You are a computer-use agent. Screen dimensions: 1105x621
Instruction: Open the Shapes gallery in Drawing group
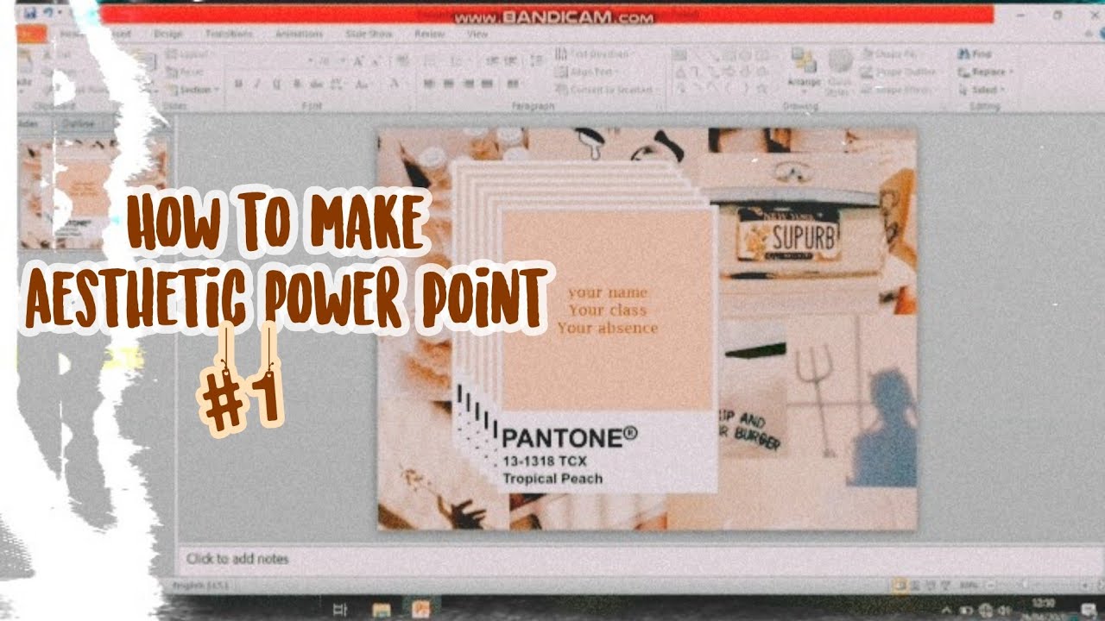[722, 72]
